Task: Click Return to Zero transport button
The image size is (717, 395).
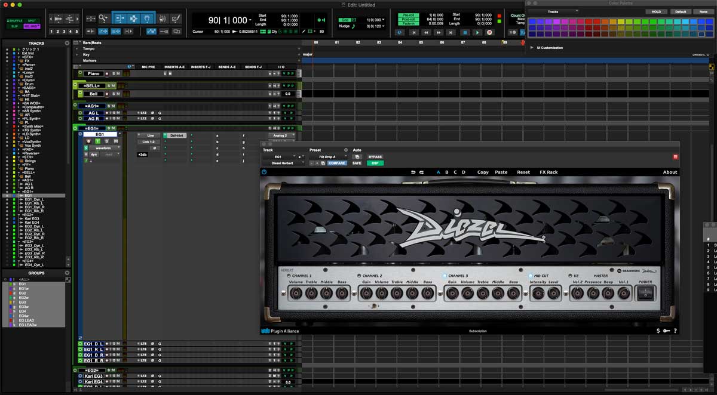Action: point(414,32)
